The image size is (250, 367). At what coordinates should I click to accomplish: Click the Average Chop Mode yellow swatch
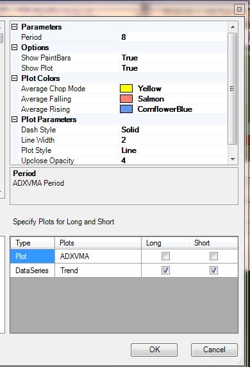[126, 89]
